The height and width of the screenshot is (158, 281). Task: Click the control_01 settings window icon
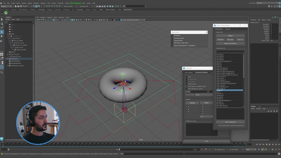[x=184, y=68]
